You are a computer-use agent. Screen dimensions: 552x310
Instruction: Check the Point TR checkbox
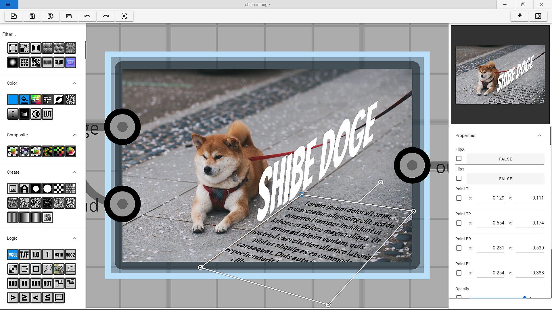(459, 223)
